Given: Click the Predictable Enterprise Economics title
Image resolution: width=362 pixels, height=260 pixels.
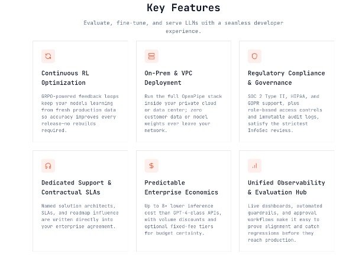Looking at the screenshot, I should pyautogui.click(x=181, y=187).
